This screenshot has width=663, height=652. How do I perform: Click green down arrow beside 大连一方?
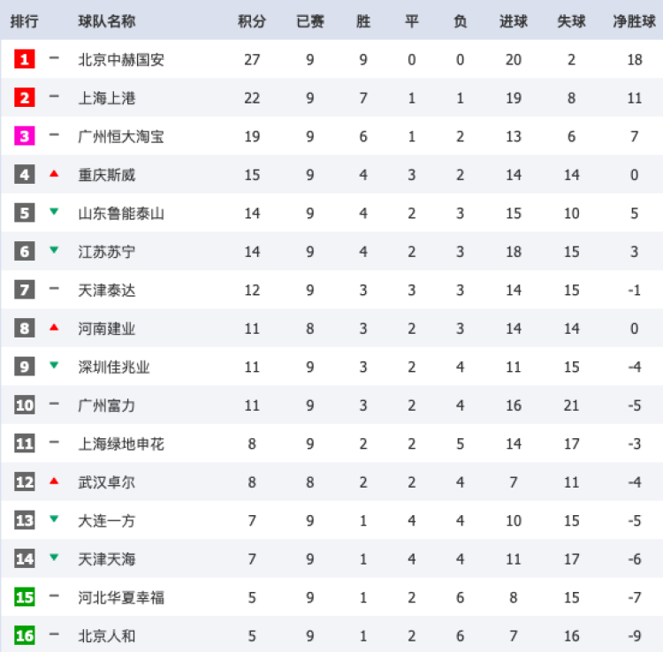(54, 519)
